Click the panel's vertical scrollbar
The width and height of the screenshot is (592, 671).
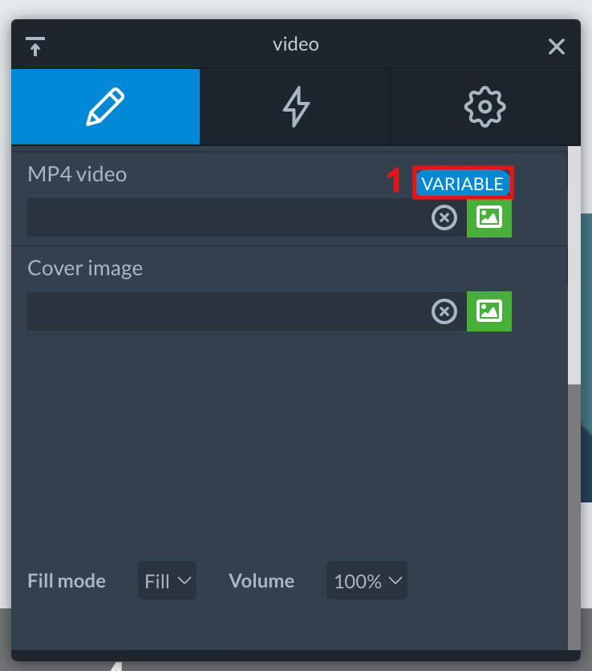[x=574, y=266]
